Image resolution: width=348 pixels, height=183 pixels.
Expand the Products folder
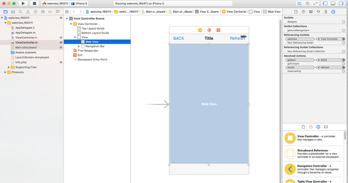[5, 72]
